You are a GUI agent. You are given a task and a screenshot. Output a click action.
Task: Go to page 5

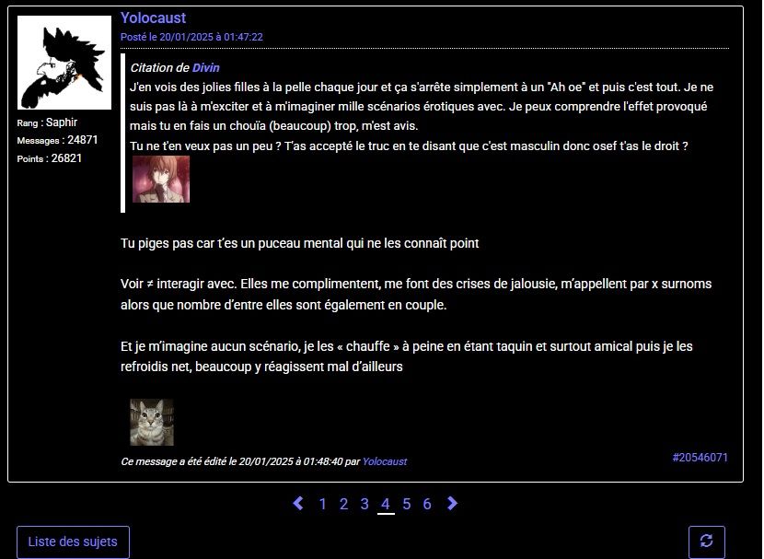(x=406, y=504)
